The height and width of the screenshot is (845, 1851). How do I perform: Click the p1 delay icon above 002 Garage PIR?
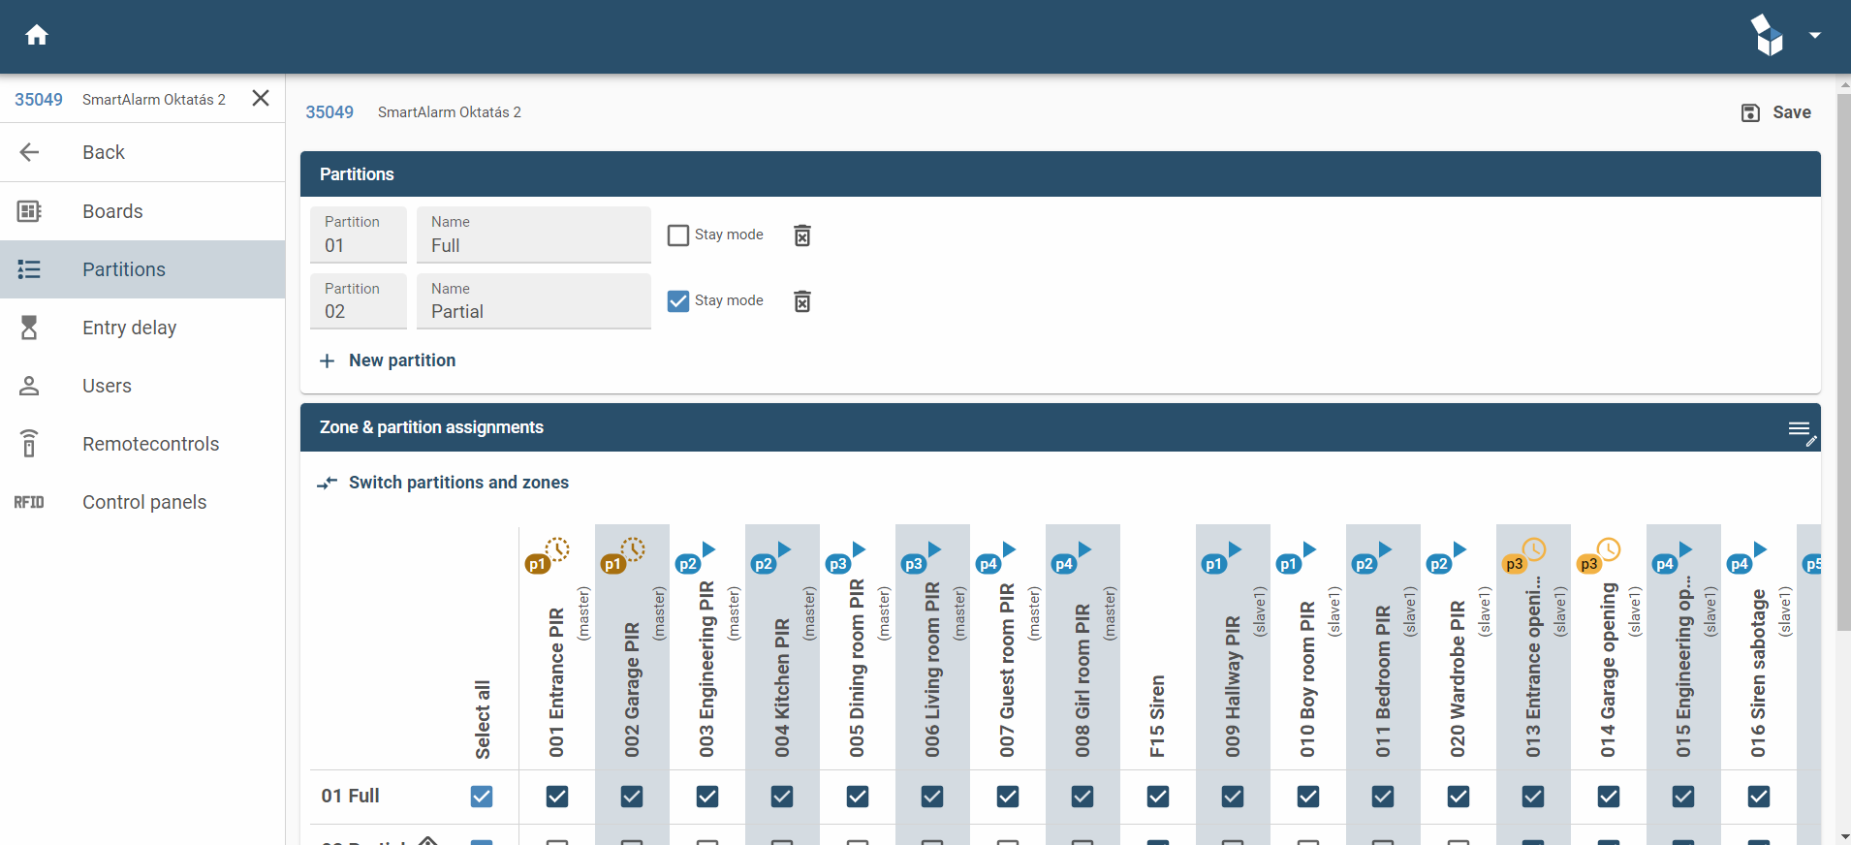(623, 555)
